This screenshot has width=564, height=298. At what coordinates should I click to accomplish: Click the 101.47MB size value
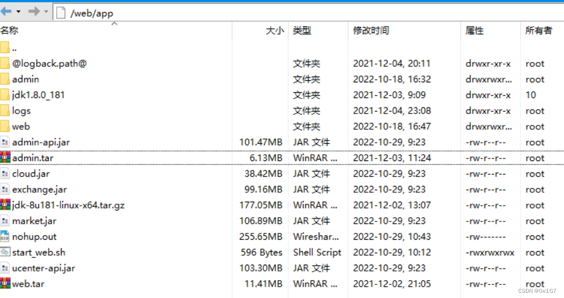(261, 142)
